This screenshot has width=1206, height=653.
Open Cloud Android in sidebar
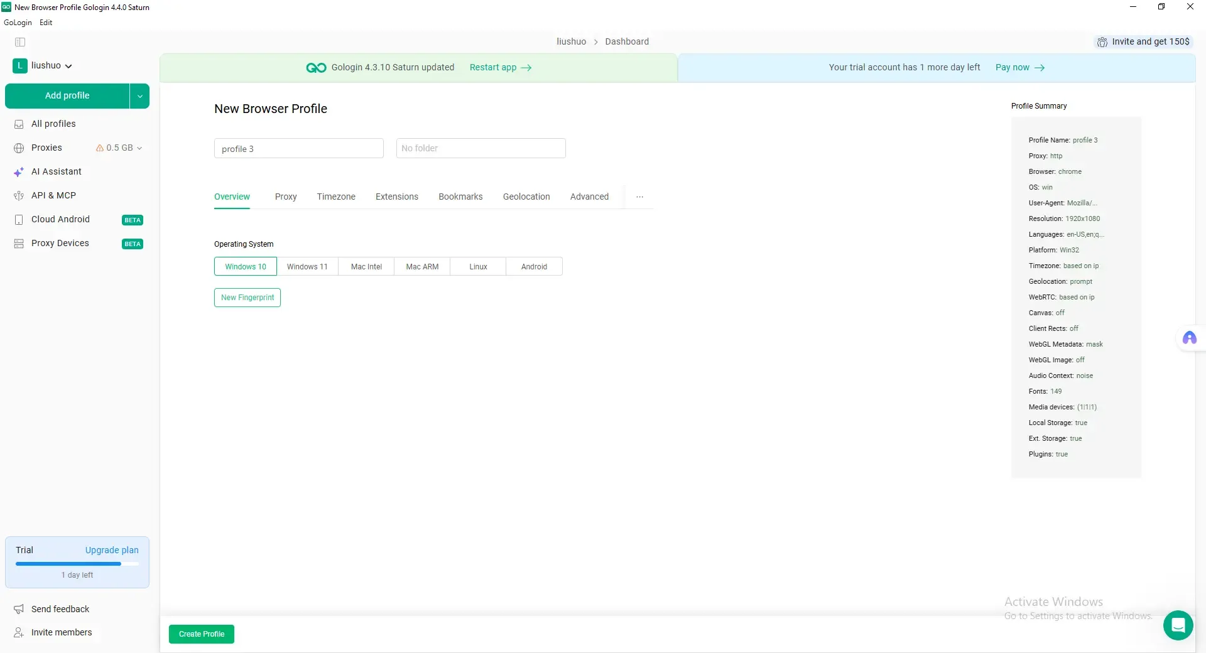tap(60, 220)
